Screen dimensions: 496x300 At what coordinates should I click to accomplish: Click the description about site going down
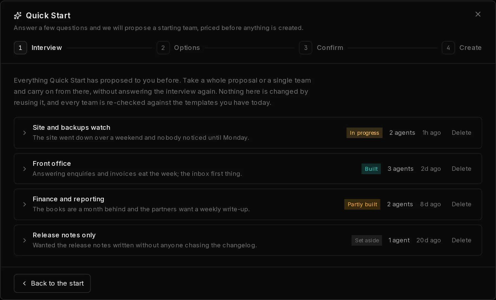(x=141, y=138)
